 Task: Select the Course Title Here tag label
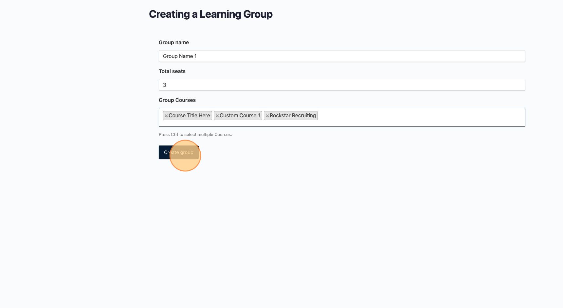(x=189, y=115)
